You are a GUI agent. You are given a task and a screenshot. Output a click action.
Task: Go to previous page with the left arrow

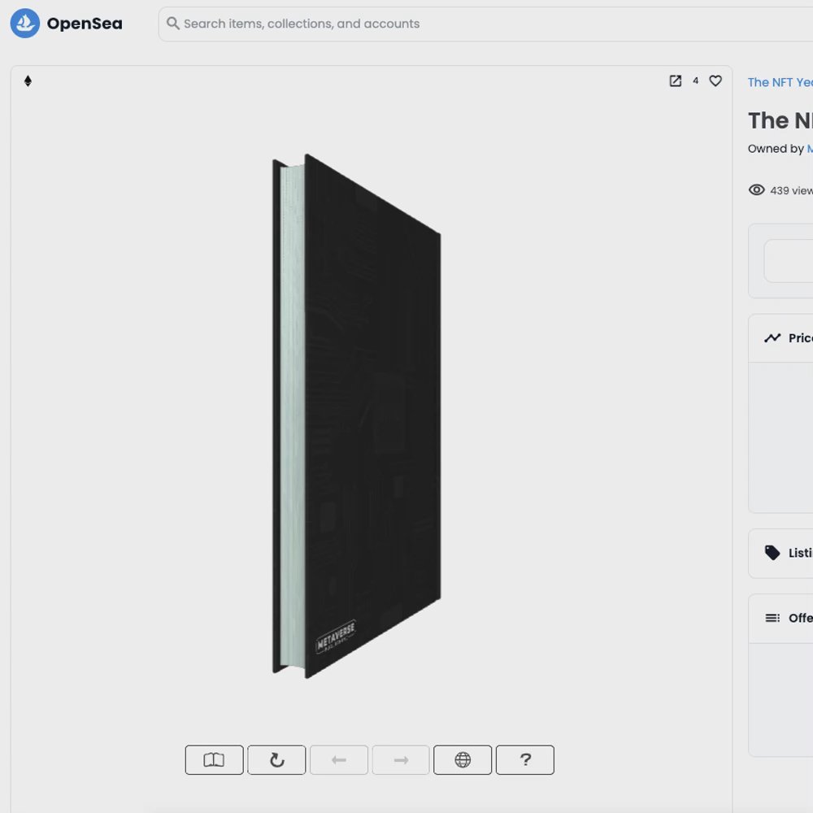[339, 759]
